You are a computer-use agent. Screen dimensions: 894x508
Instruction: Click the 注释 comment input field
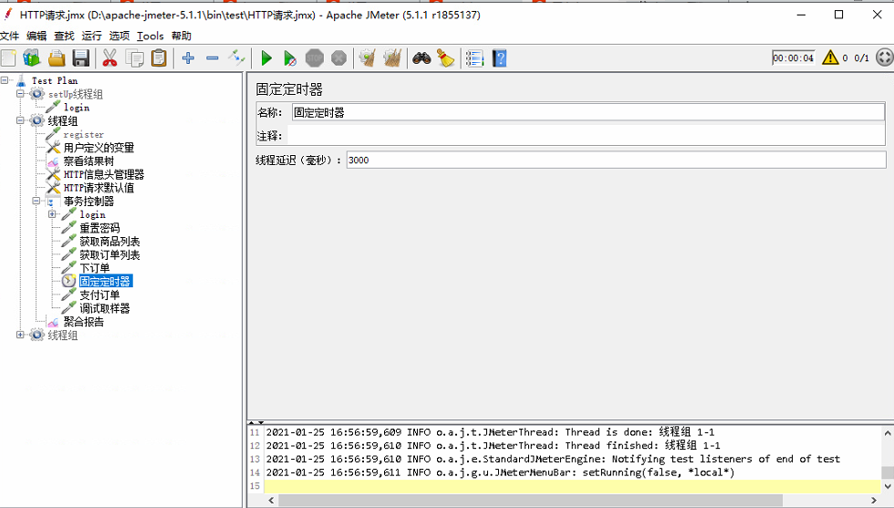[586, 136]
